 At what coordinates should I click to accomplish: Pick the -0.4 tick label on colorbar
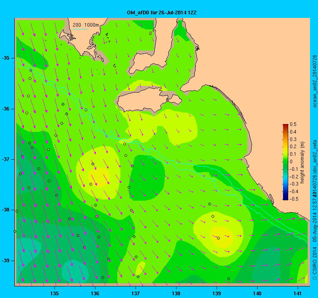coord(294,192)
